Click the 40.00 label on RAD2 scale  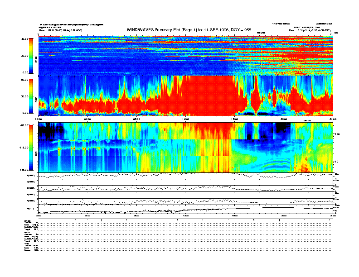coord(24,39)
